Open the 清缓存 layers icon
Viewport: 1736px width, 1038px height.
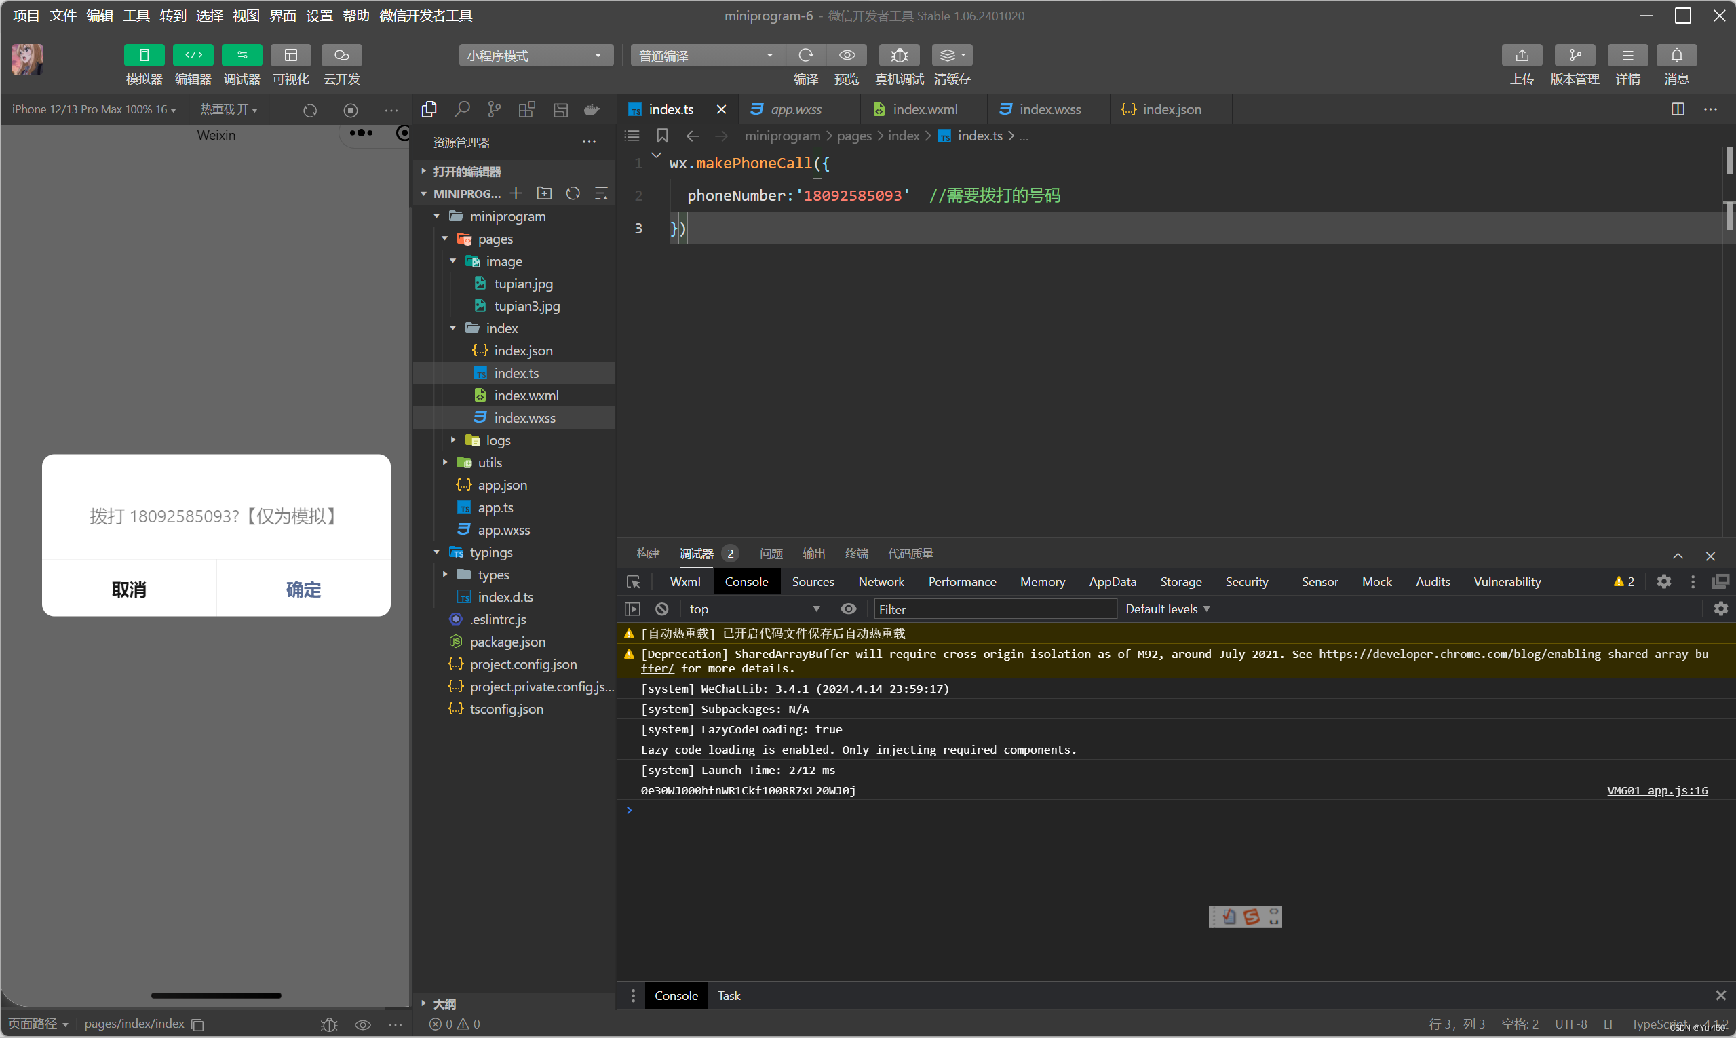(952, 55)
